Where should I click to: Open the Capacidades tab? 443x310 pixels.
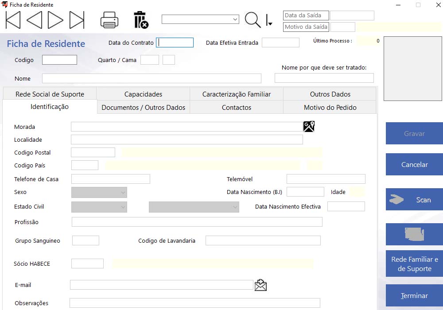pos(143,94)
